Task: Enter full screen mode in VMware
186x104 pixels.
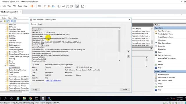Action: coord(67,6)
